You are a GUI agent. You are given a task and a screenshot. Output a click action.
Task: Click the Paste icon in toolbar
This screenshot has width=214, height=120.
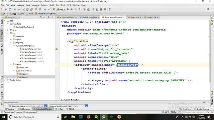(31, 9)
